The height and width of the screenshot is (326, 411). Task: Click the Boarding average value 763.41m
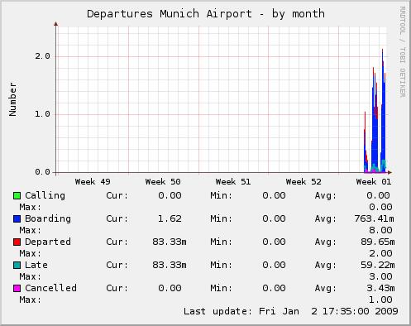[374, 218]
